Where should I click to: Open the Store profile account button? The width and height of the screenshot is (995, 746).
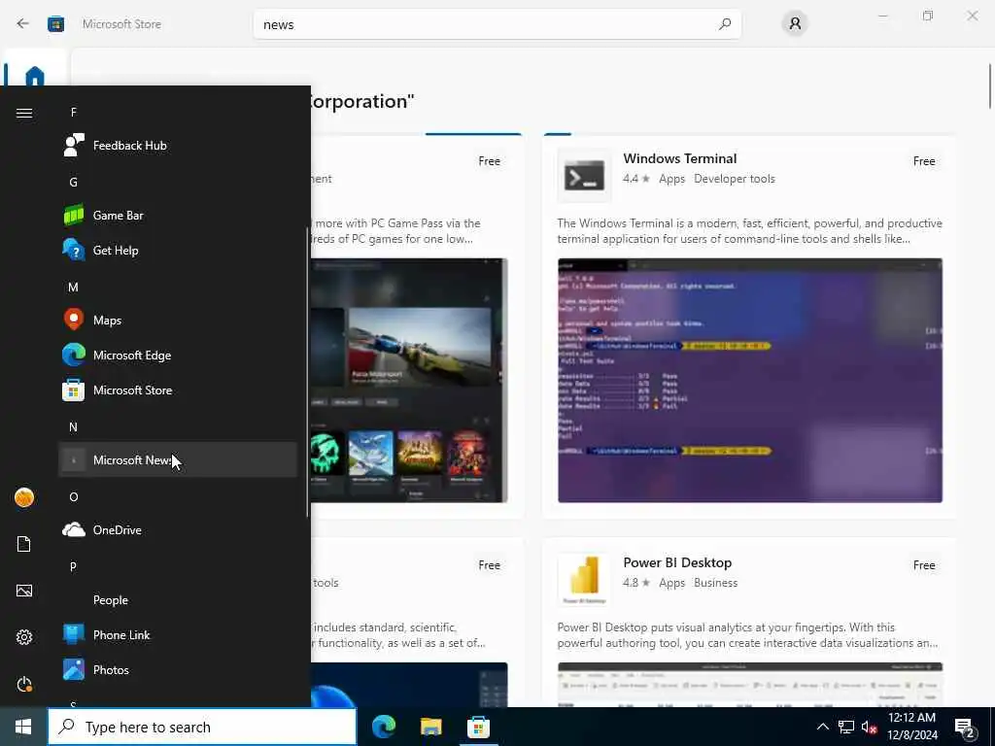(795, 24)
